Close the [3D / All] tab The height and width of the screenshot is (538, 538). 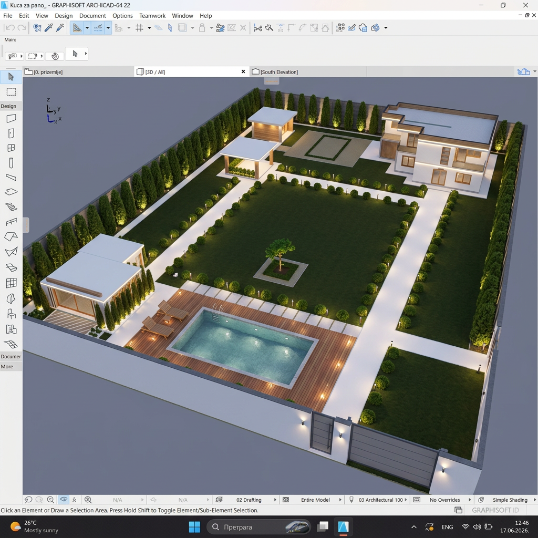pyautogui.click(x=243, y=71)
